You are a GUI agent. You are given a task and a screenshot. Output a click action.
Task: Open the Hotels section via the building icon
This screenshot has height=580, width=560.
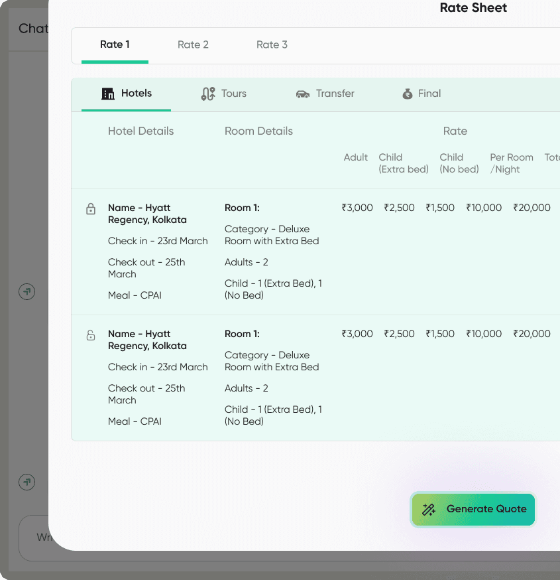tap(107, 94)
